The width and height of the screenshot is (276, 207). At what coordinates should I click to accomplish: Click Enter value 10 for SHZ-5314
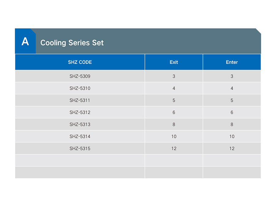[x=232, y=136]
